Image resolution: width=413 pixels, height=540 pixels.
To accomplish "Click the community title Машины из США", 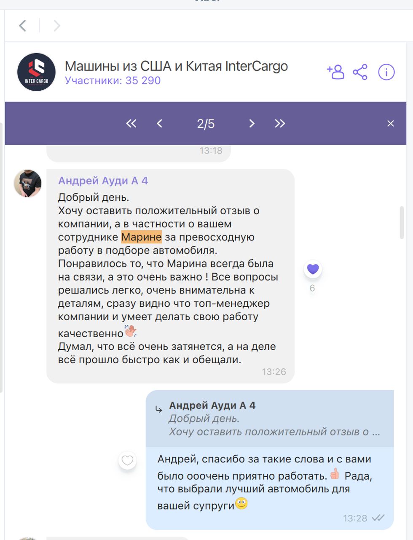I will (118, 66).
